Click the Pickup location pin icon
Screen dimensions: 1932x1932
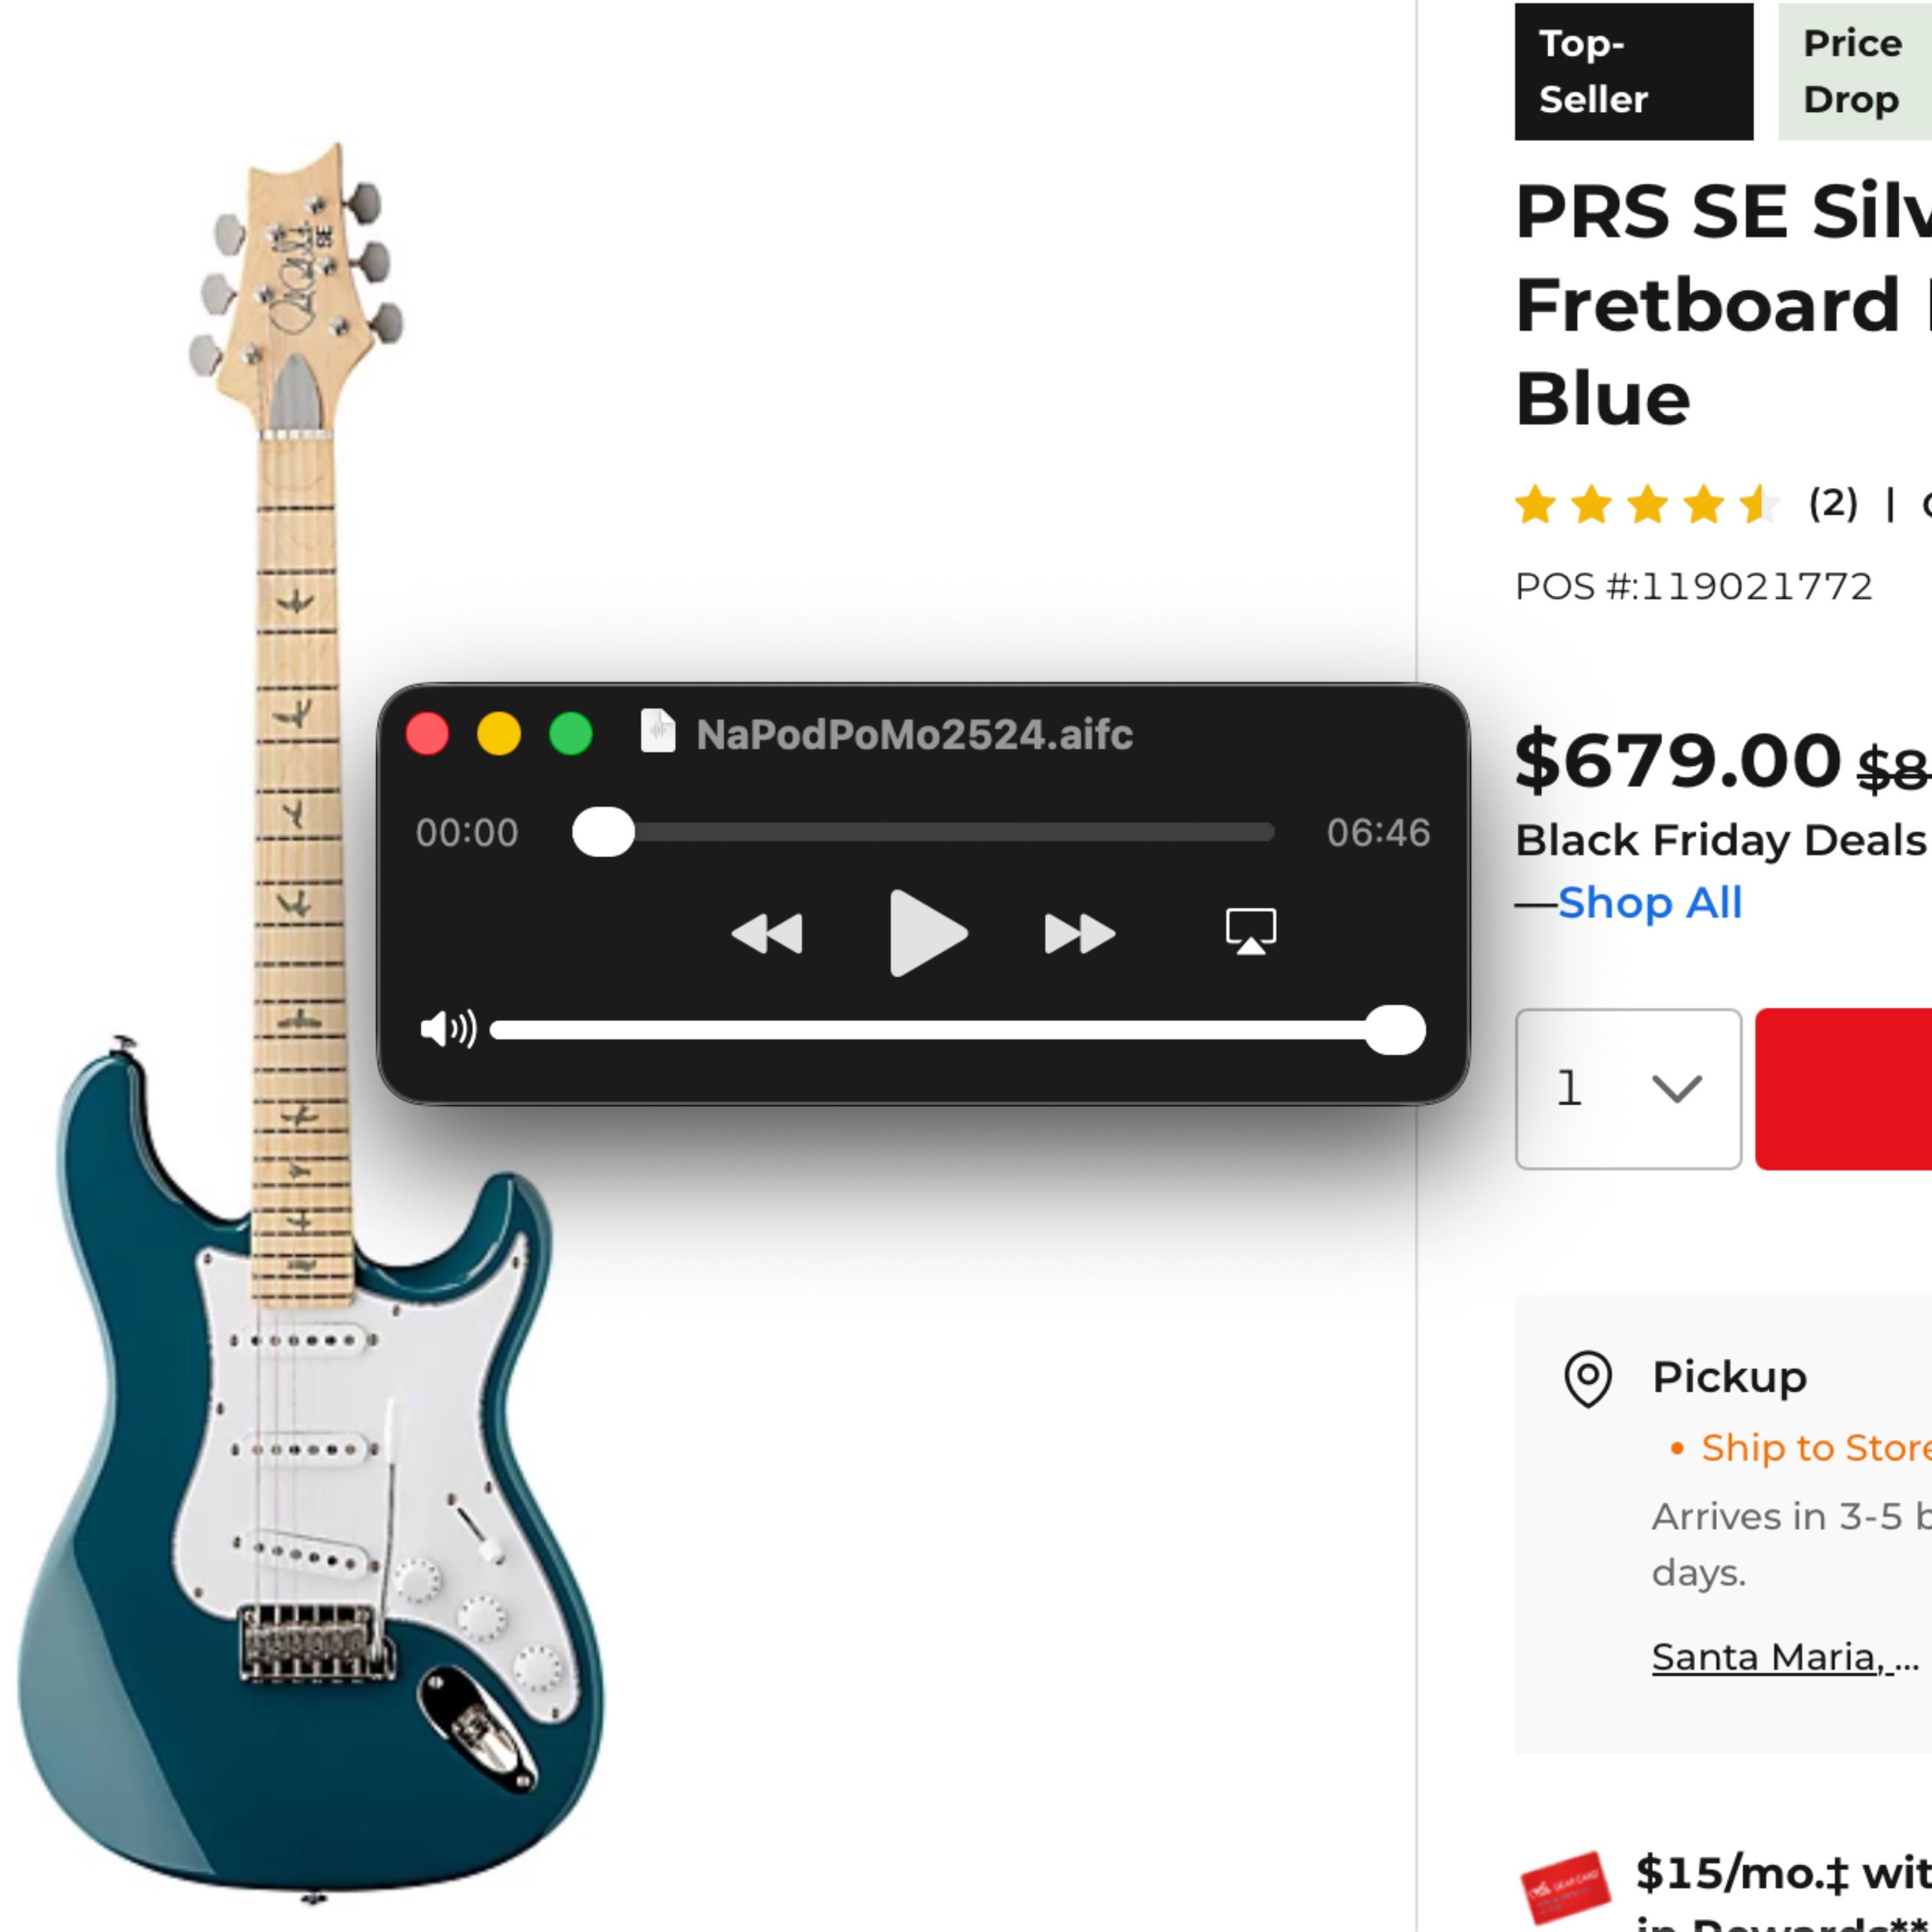[1587, 1379]
